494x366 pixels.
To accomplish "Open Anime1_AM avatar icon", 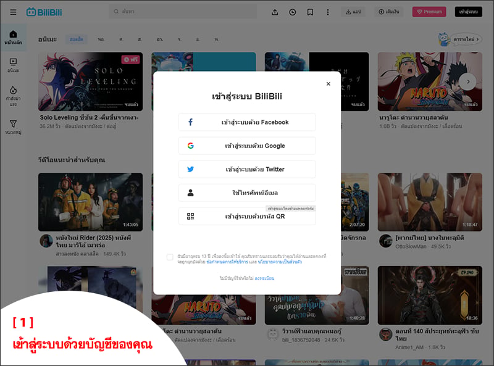I will pyautogui.click(x=385, y=334).
